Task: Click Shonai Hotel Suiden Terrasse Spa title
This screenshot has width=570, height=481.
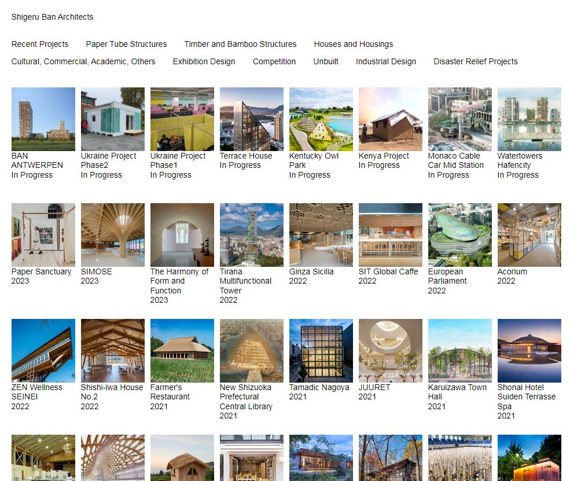Action: pyautogui.click(x=527, y=396)
